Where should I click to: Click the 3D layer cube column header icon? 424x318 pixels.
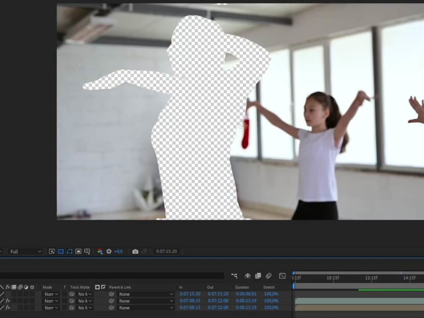(32, 287)
